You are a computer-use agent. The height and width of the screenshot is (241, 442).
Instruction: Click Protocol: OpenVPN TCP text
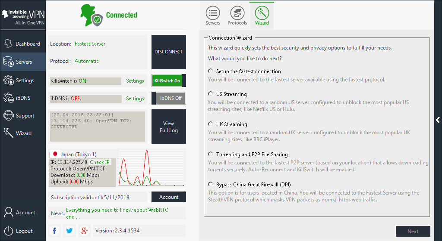(78, 169)
